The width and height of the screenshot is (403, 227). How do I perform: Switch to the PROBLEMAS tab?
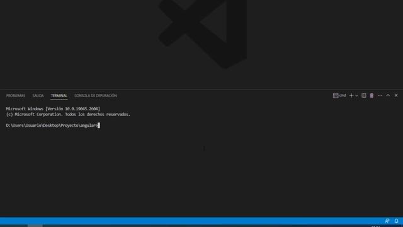16,96
